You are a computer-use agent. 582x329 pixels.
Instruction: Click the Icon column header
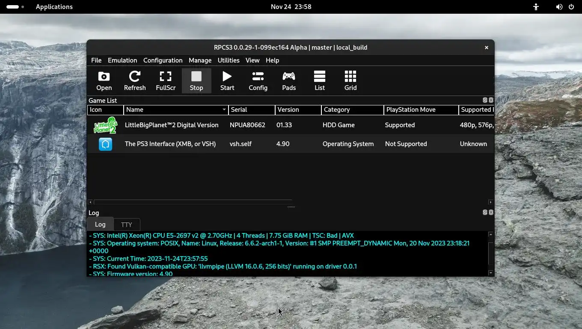point(105,110)
